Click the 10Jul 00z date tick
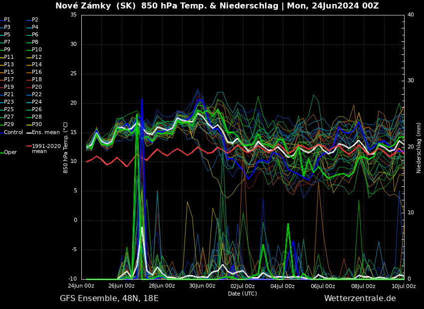424x309 pixels. click(403, 286)
